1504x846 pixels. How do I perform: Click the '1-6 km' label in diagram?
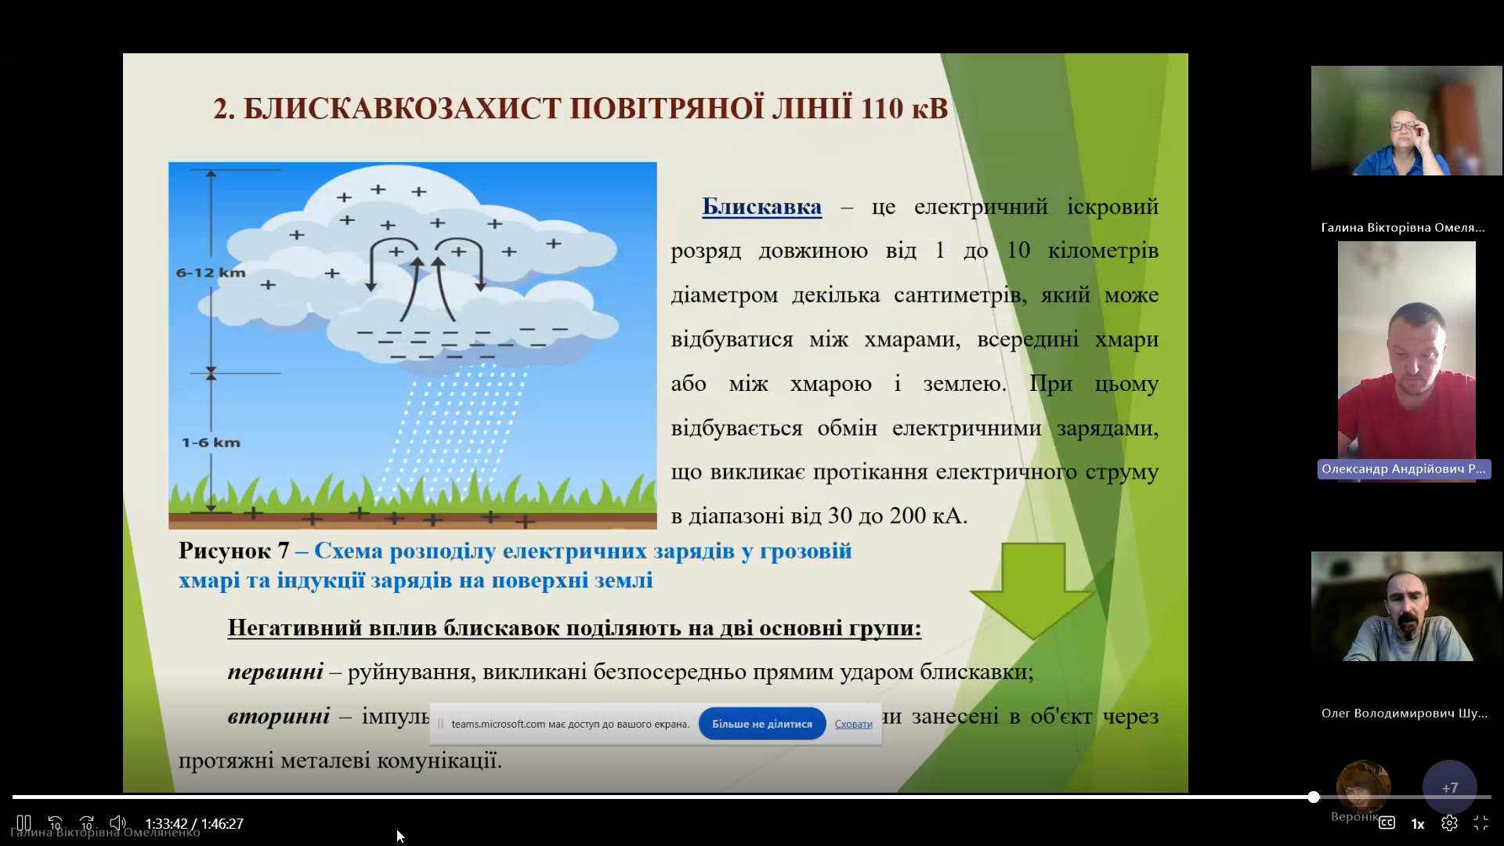click(211, 443)
